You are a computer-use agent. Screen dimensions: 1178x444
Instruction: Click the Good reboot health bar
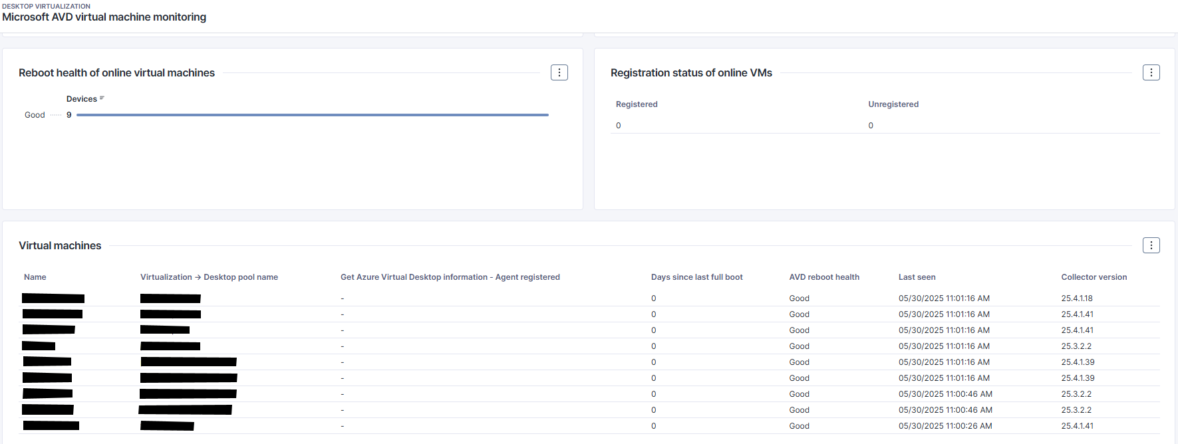[312, 115]
